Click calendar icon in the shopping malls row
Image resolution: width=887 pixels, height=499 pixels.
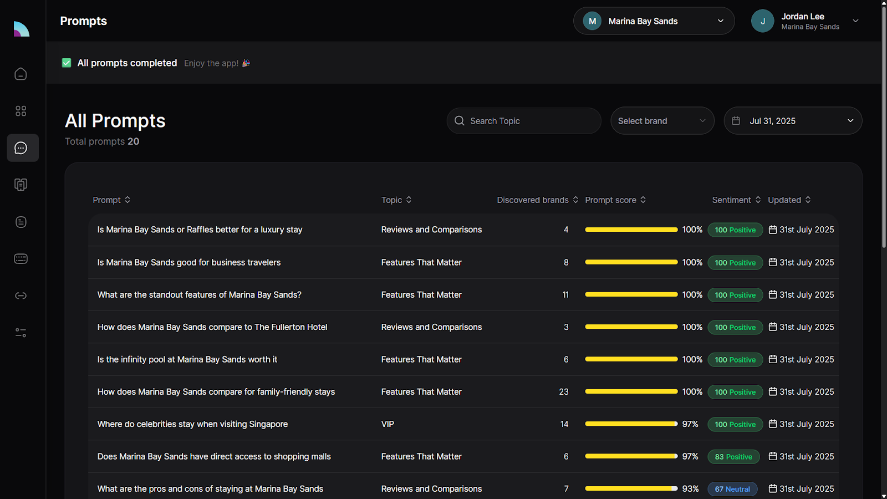[x=773, y=456]
